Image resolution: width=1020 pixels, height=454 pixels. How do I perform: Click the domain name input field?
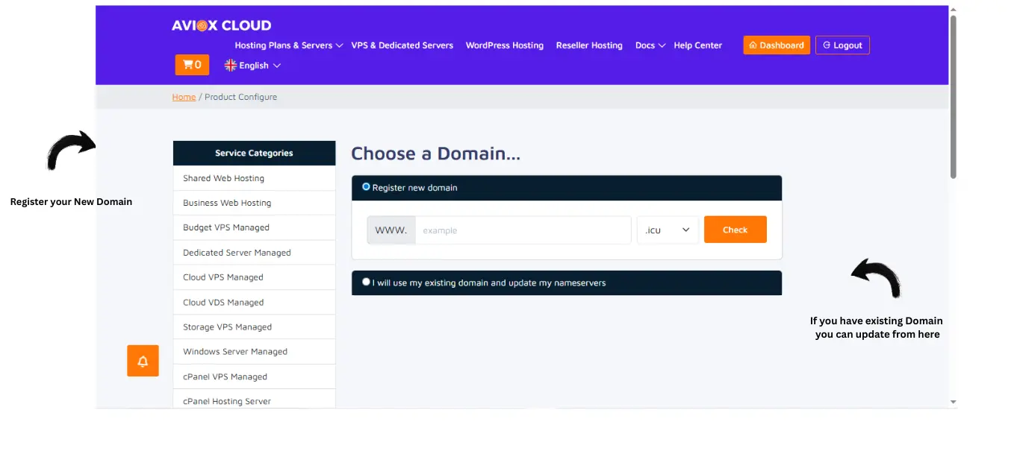(523, 230)
